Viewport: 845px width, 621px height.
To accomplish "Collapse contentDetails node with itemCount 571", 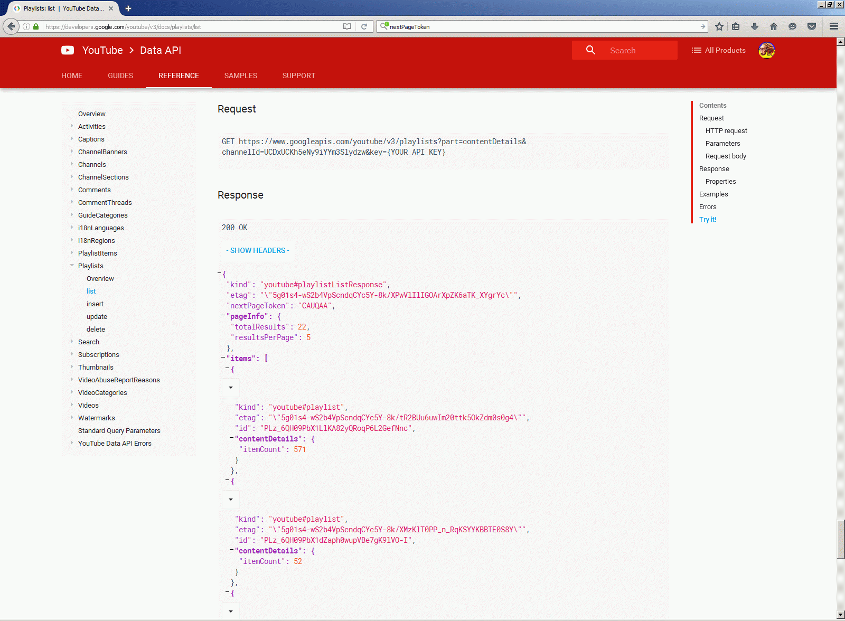I will (232, 438).
